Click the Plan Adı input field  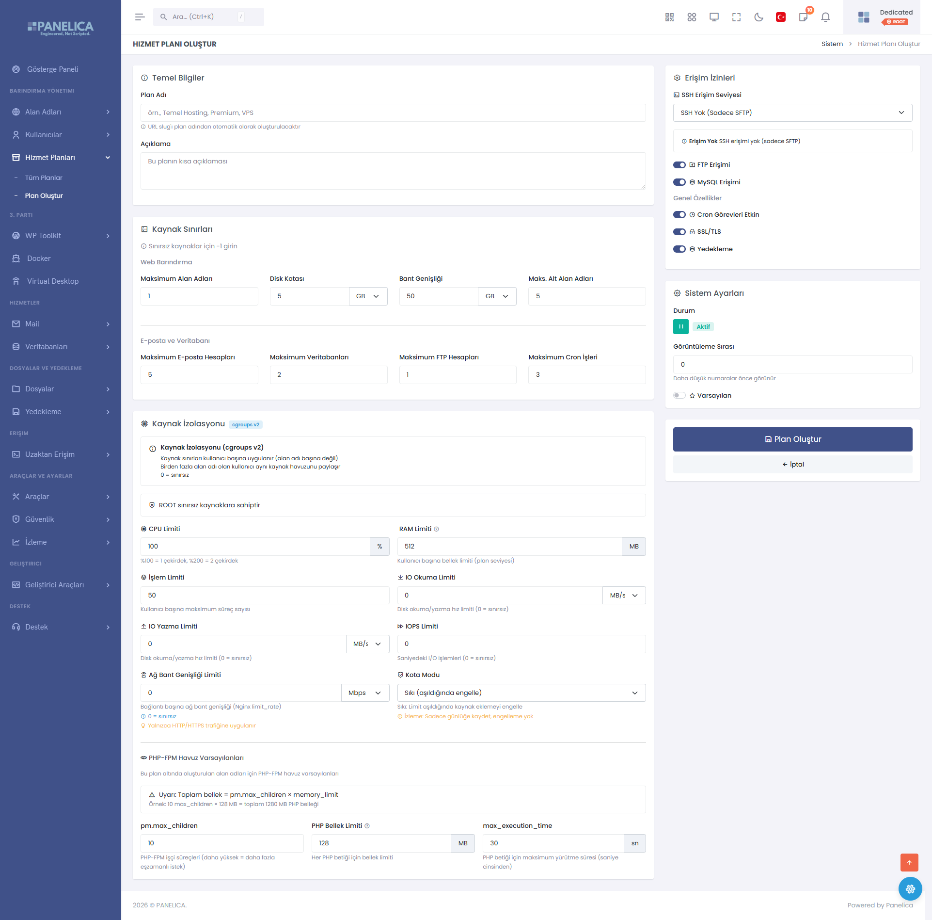click(x=393, y=113)
